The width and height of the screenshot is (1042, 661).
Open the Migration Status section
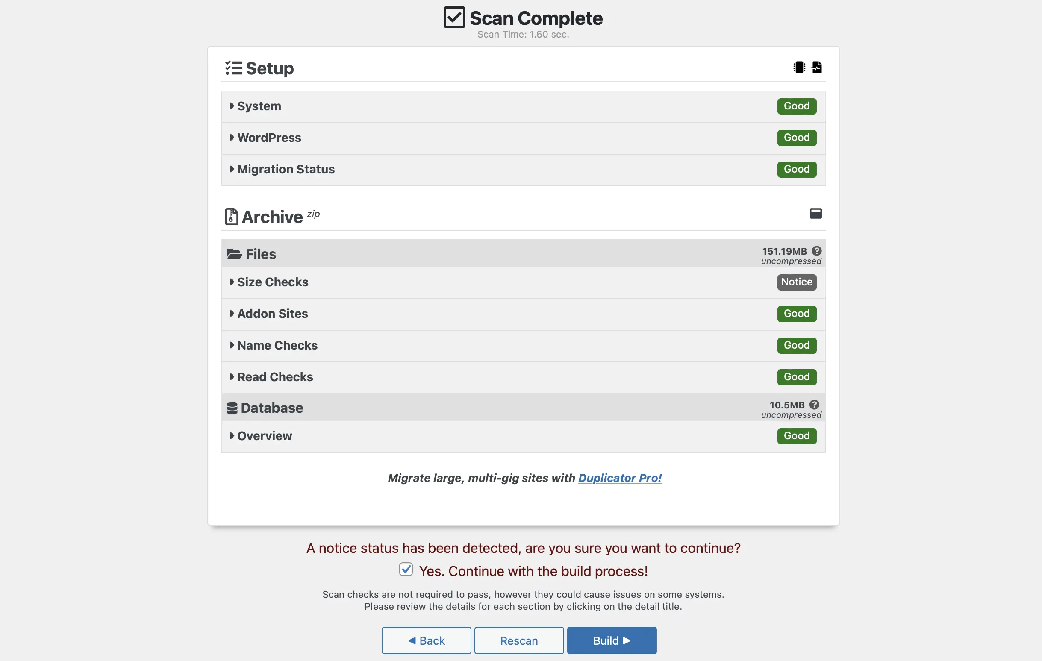click(286, 168)
